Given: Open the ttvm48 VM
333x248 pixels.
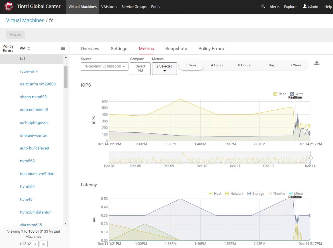Looking at the screenshot, I should click(26, 199).
